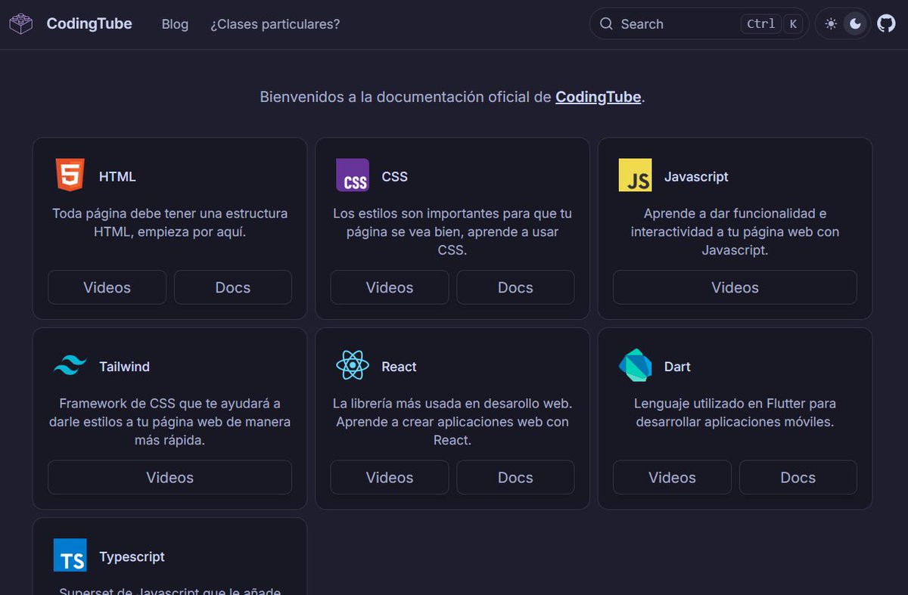This screenshot has width=908, height=595.
Task: Switch to light theme with sun icon
Action: click(x=831, y=24)
